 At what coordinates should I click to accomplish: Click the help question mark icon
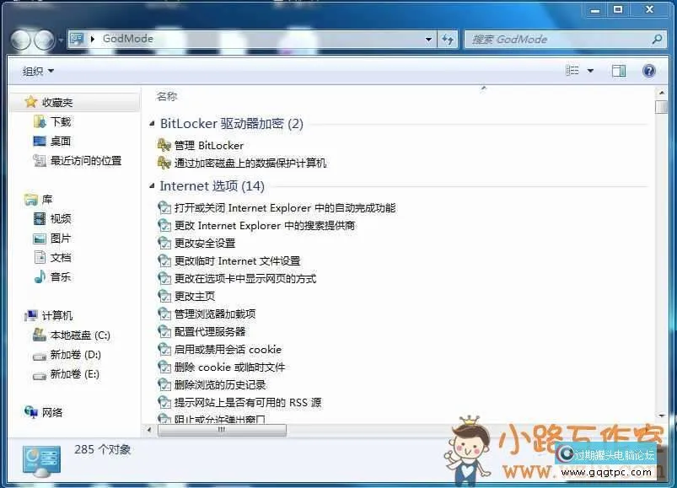(x=649, y=72)
